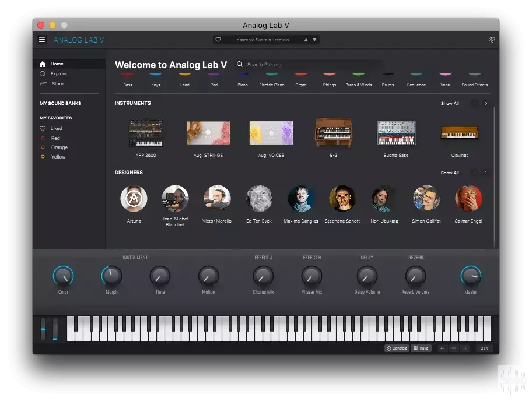Open the edit history list icon

(x=454, y=349)
